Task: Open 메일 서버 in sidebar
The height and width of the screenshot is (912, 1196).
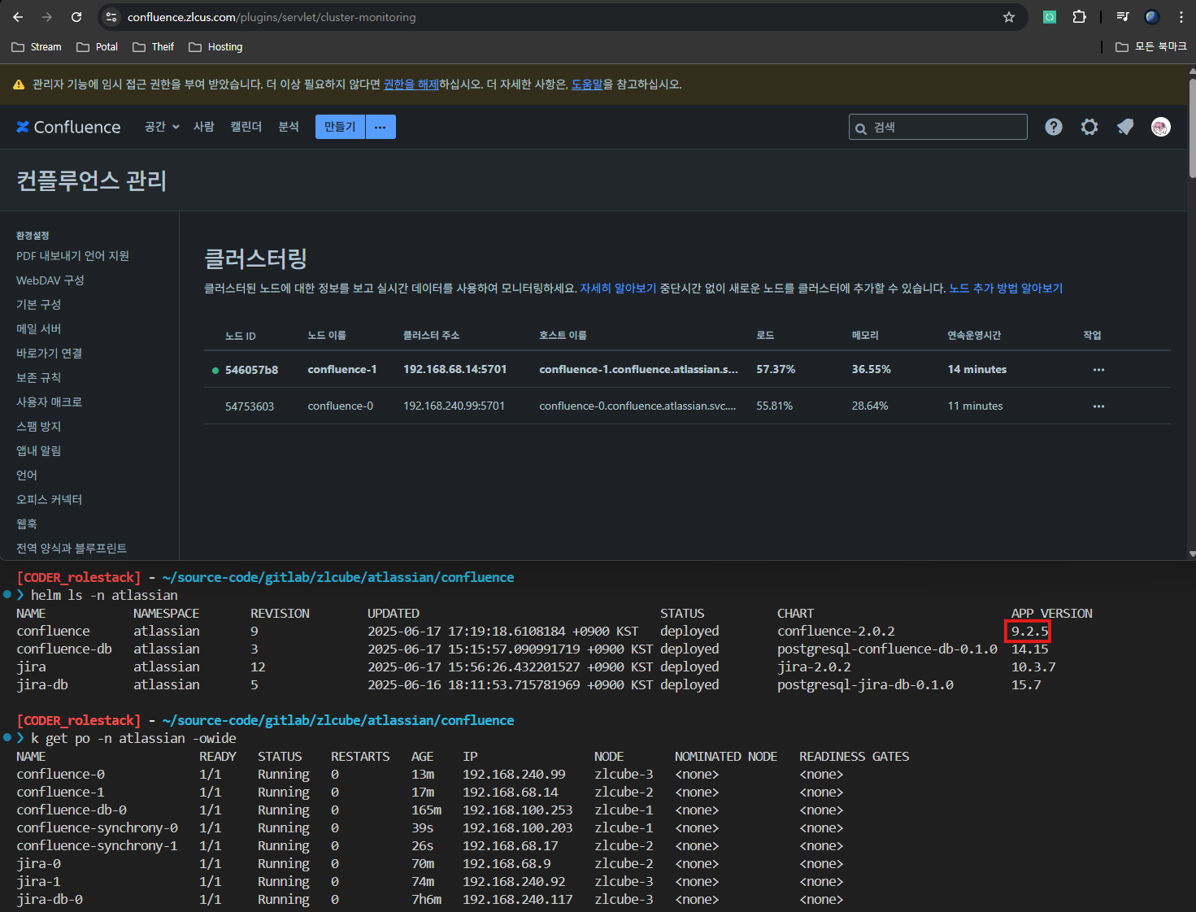Action: tap(39, 329)
